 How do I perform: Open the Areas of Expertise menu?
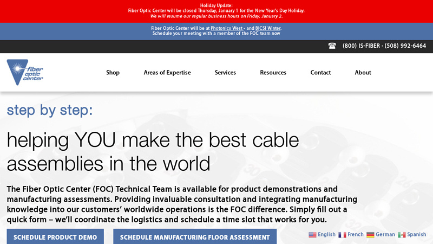click(x=167, y=73)
